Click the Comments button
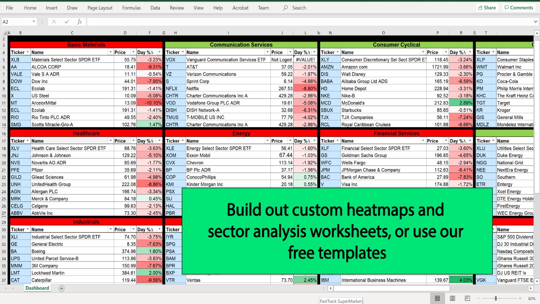 (518, 8)
